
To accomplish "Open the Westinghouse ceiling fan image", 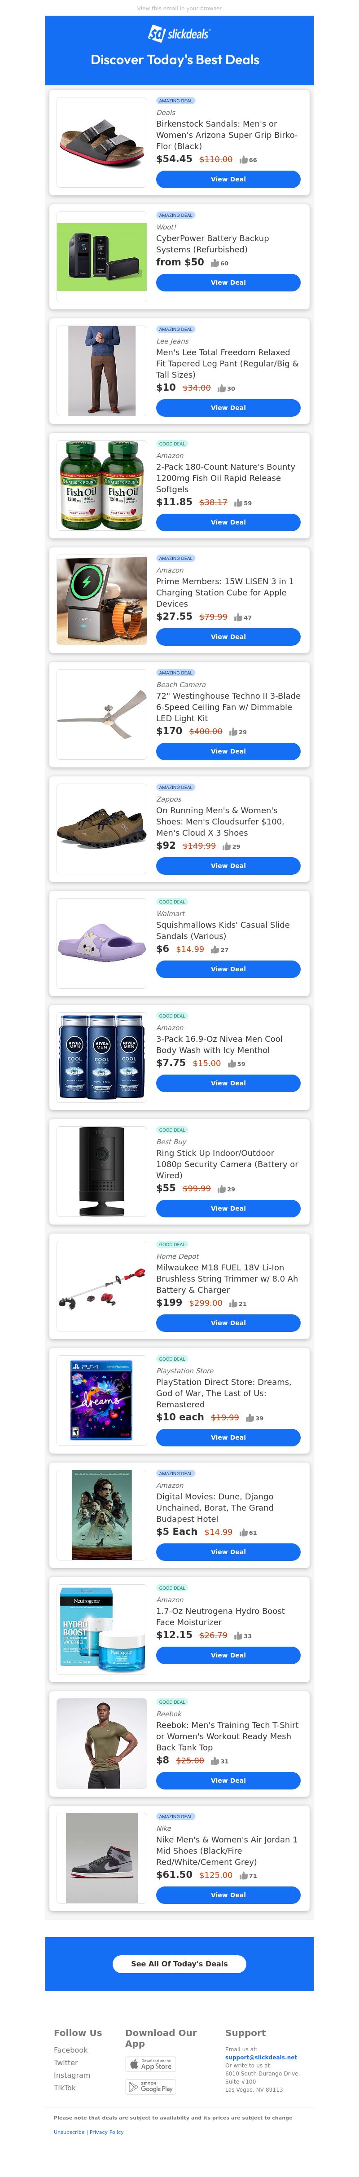I will tap(101, 714).
